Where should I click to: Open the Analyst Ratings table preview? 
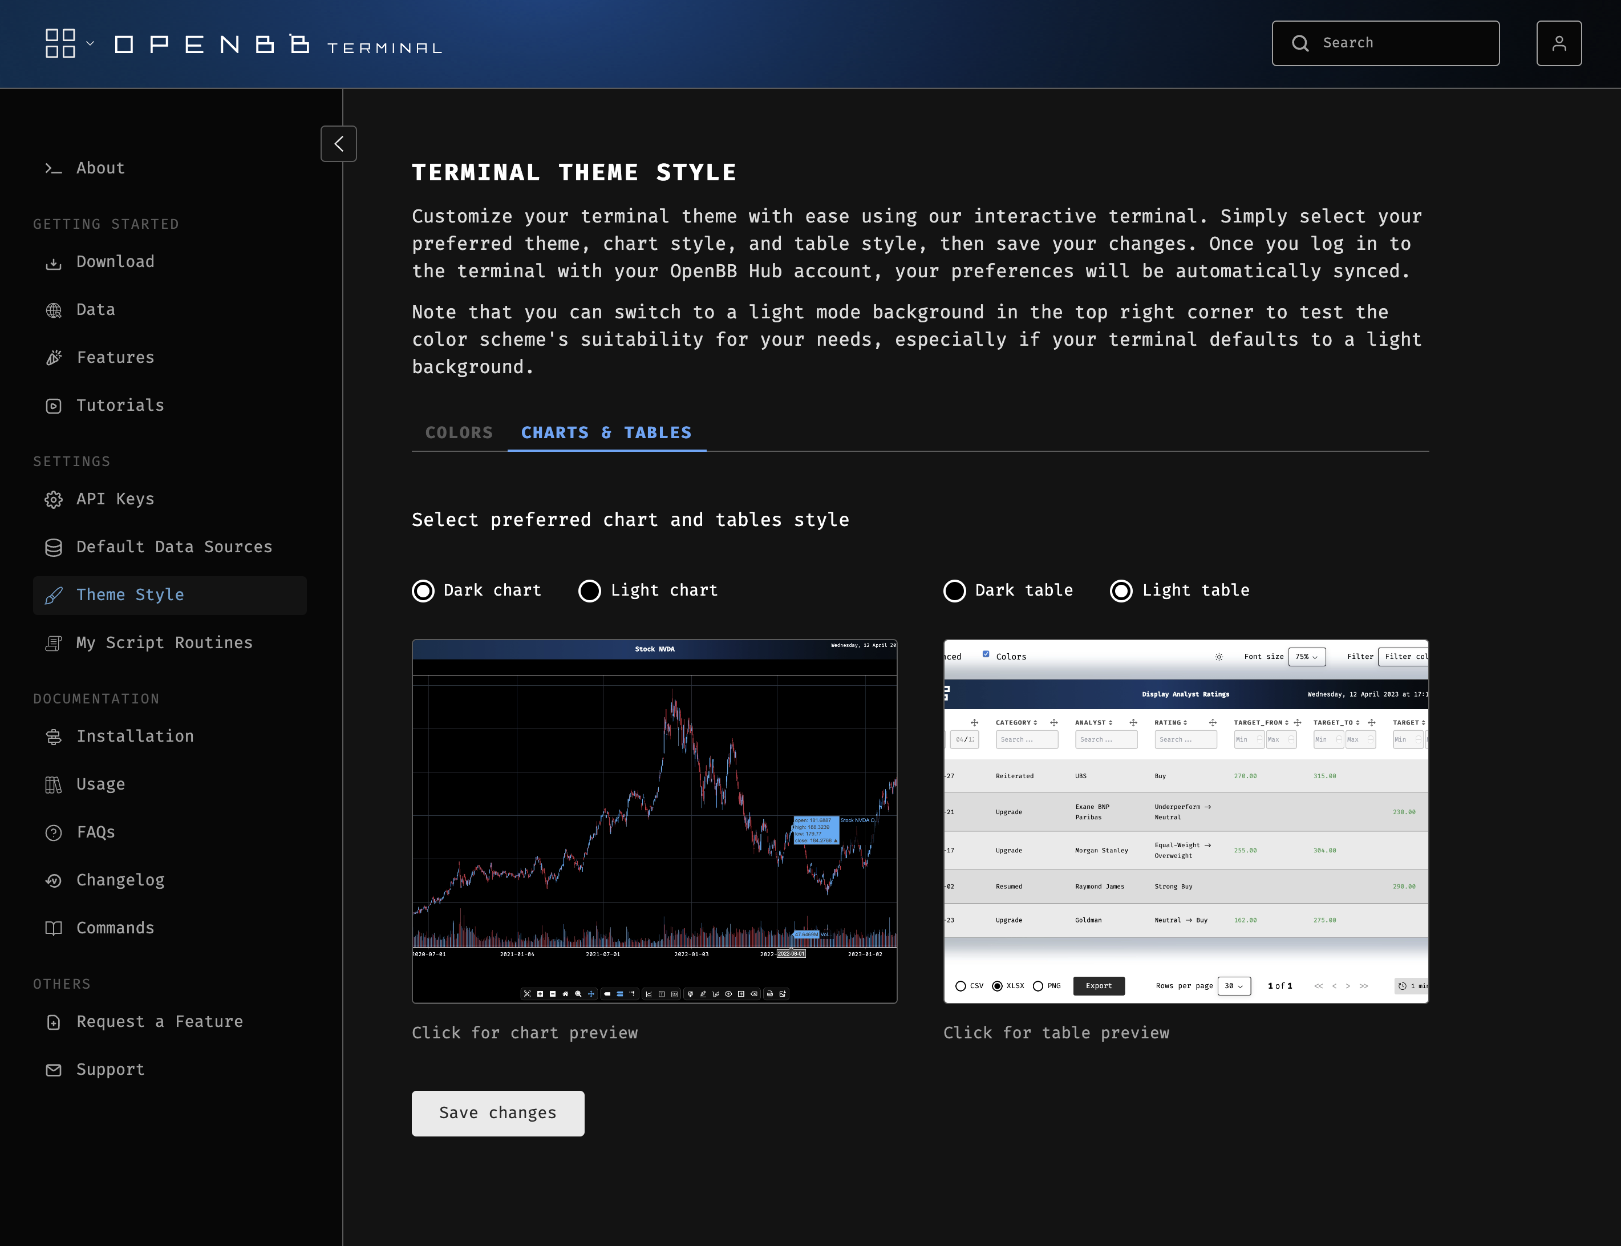[x=1186, y=821]
